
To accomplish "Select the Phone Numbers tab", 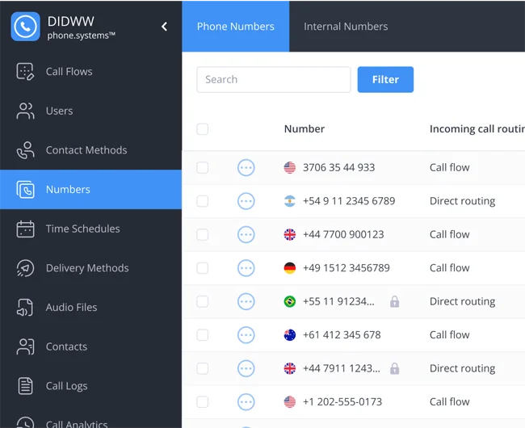I will 235,27.
